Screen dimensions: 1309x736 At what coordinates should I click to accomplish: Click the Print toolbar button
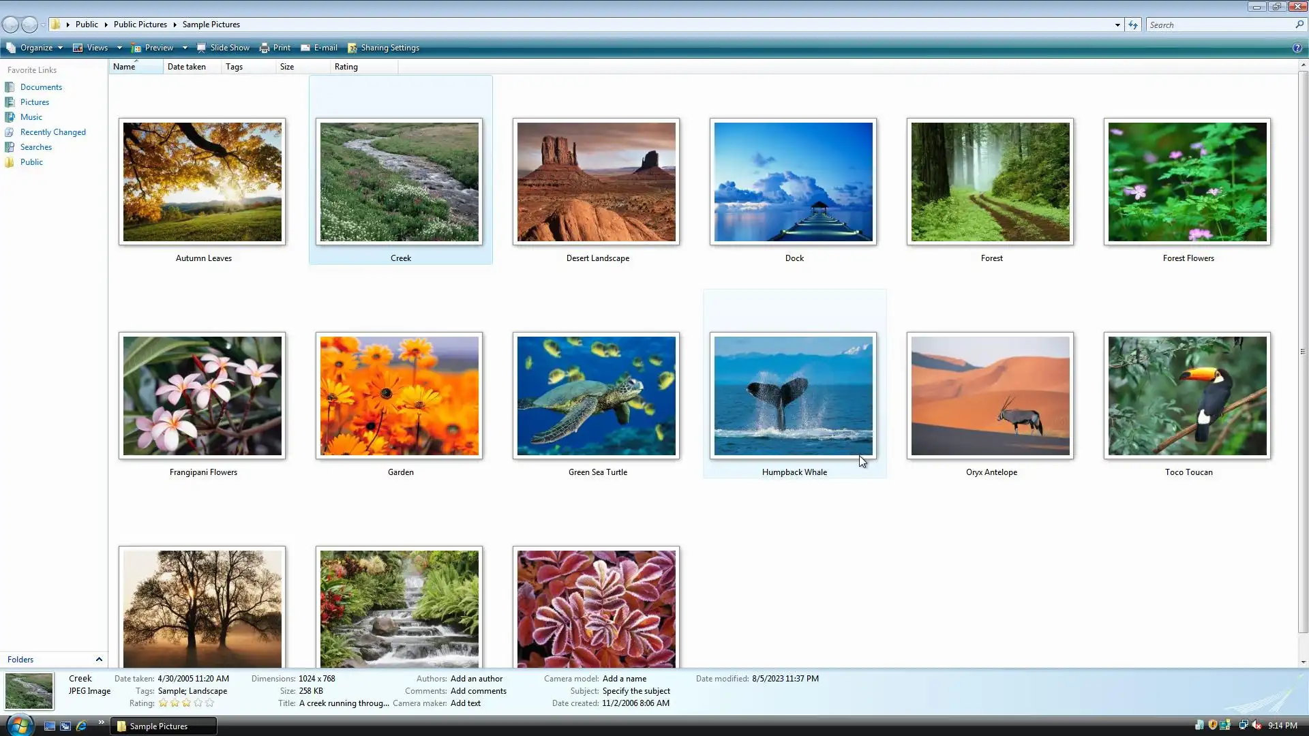tap(275, 48)
